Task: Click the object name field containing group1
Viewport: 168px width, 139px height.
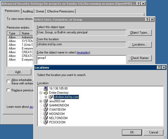Action: pyautogui.click(x=81, y=59)
